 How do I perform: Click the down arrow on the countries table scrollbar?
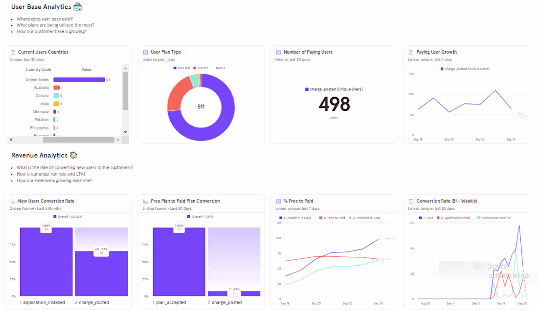click(125, 133)
